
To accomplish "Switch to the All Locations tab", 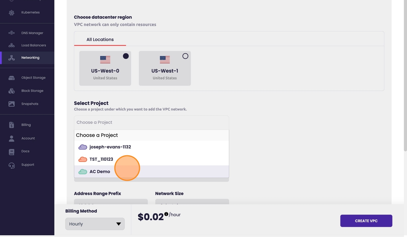I will [x=100, y=40].
